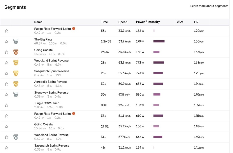
Task: Click the Power / Intensity column header
Action: [x=148, y=22]
